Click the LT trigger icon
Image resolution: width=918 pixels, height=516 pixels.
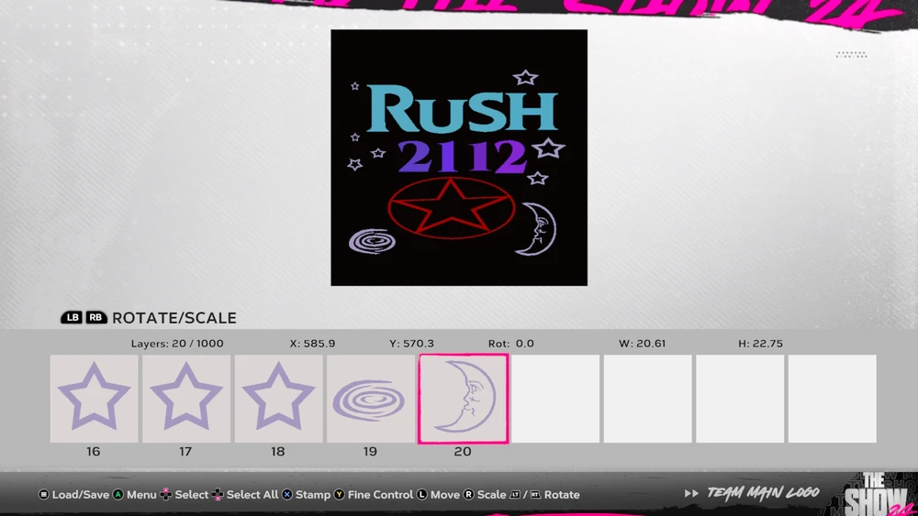pos(515,494)
